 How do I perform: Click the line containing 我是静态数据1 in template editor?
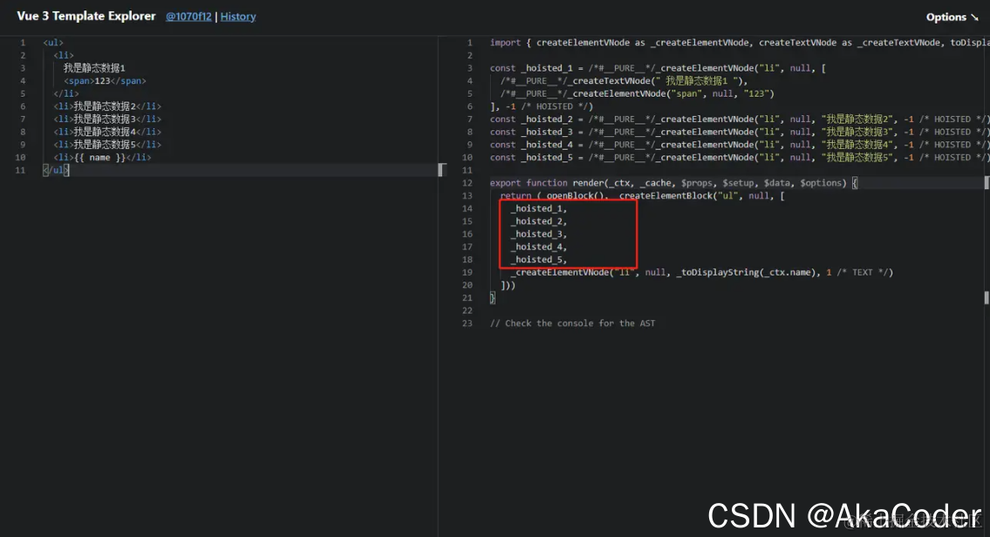tap(94, 68)
